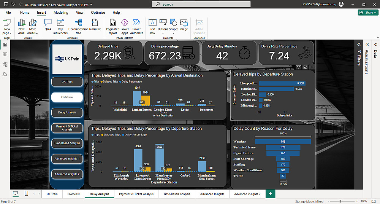Click the Share button
Image resolution: width=380 pixels, height=204 pixels.
(x=368, y=13)
